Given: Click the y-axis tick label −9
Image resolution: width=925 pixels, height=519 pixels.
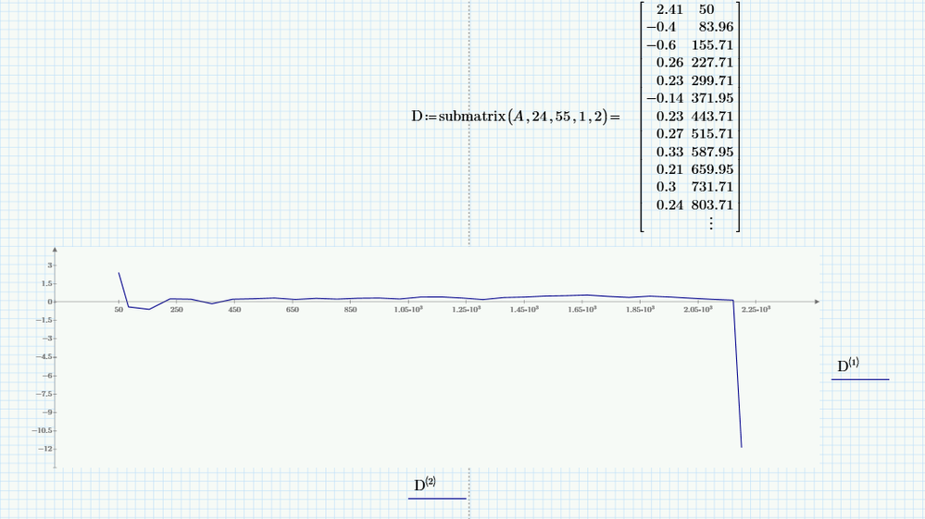Looking at the screenshot, I should (x=47, y=412).
